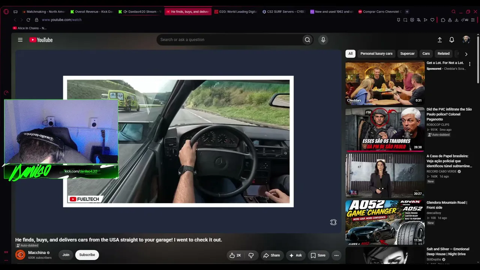Go to the YouTube home logo

41,40
